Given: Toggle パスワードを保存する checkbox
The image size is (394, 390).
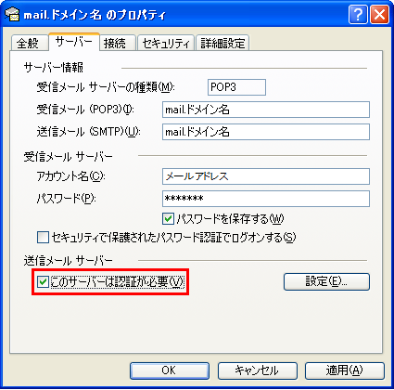Looking at the screenshot, I should (168, 219).
